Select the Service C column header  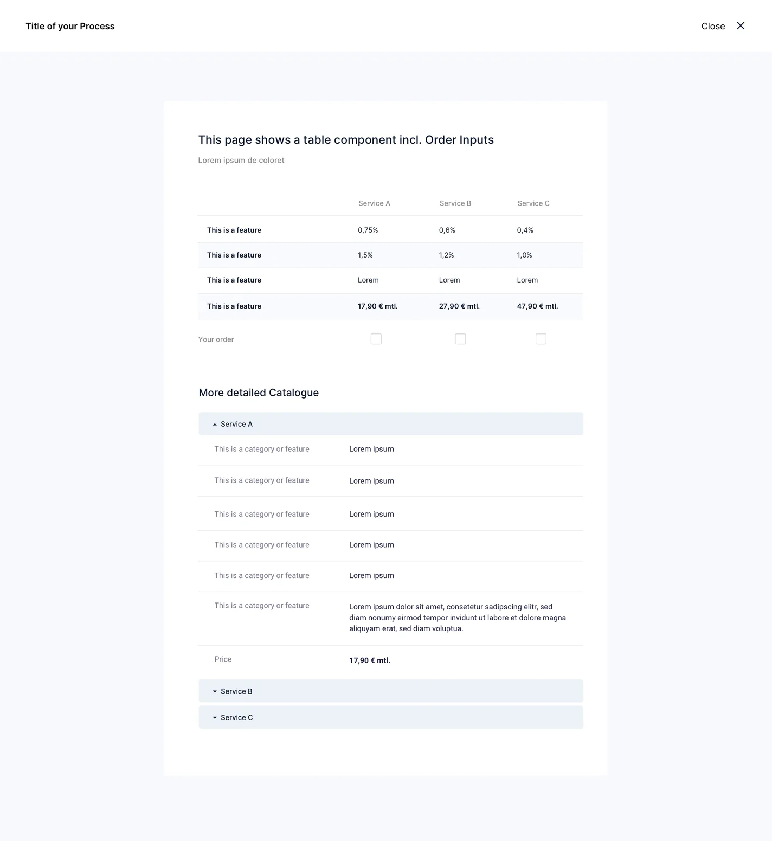pyautogui.click(x=533, y=203)
